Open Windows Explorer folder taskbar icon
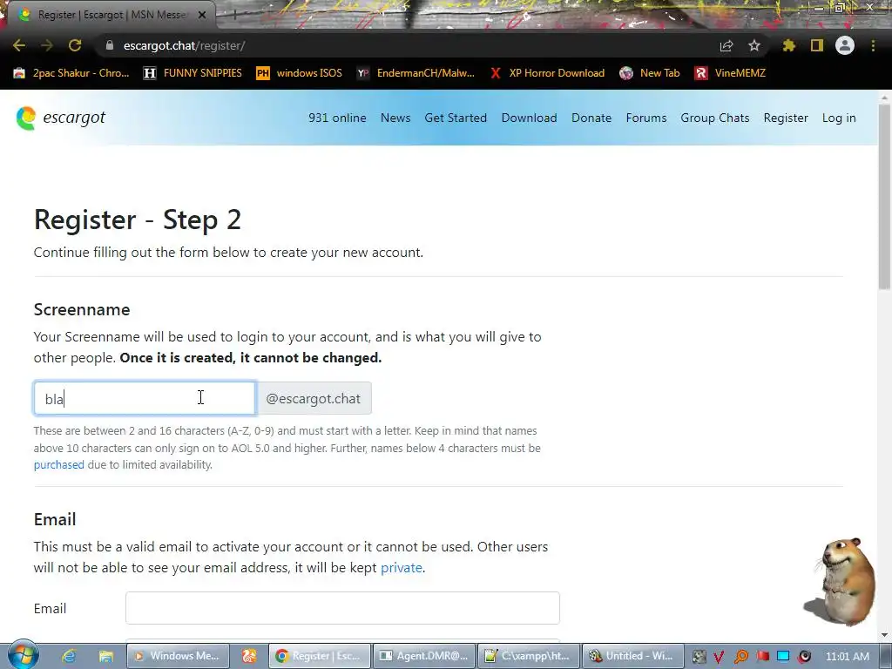This screenshot has width=892, height=669. [x=105, y=656]
